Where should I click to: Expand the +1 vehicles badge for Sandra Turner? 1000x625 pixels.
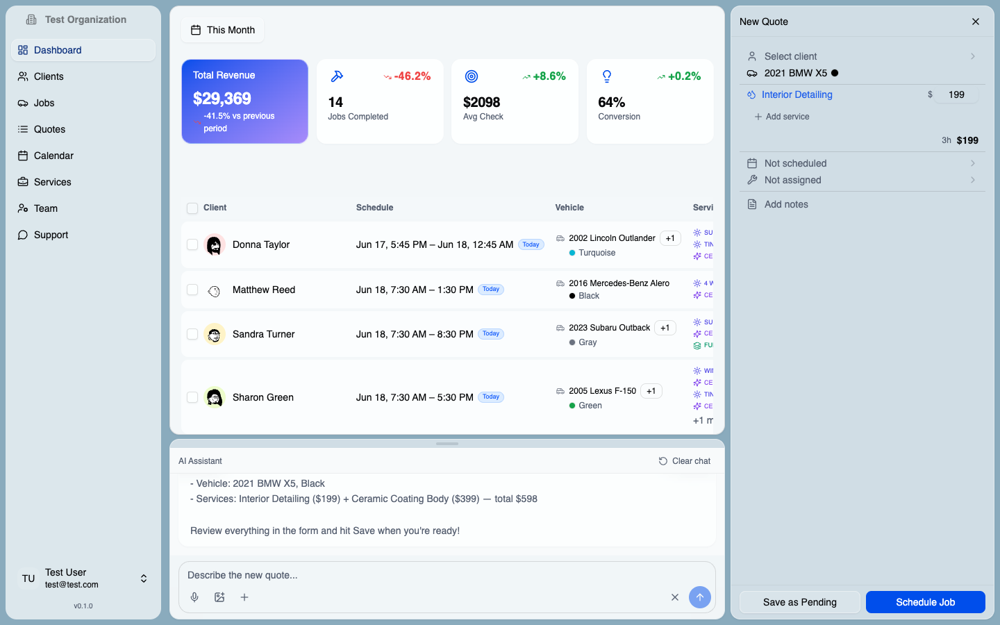click(665, 328)
